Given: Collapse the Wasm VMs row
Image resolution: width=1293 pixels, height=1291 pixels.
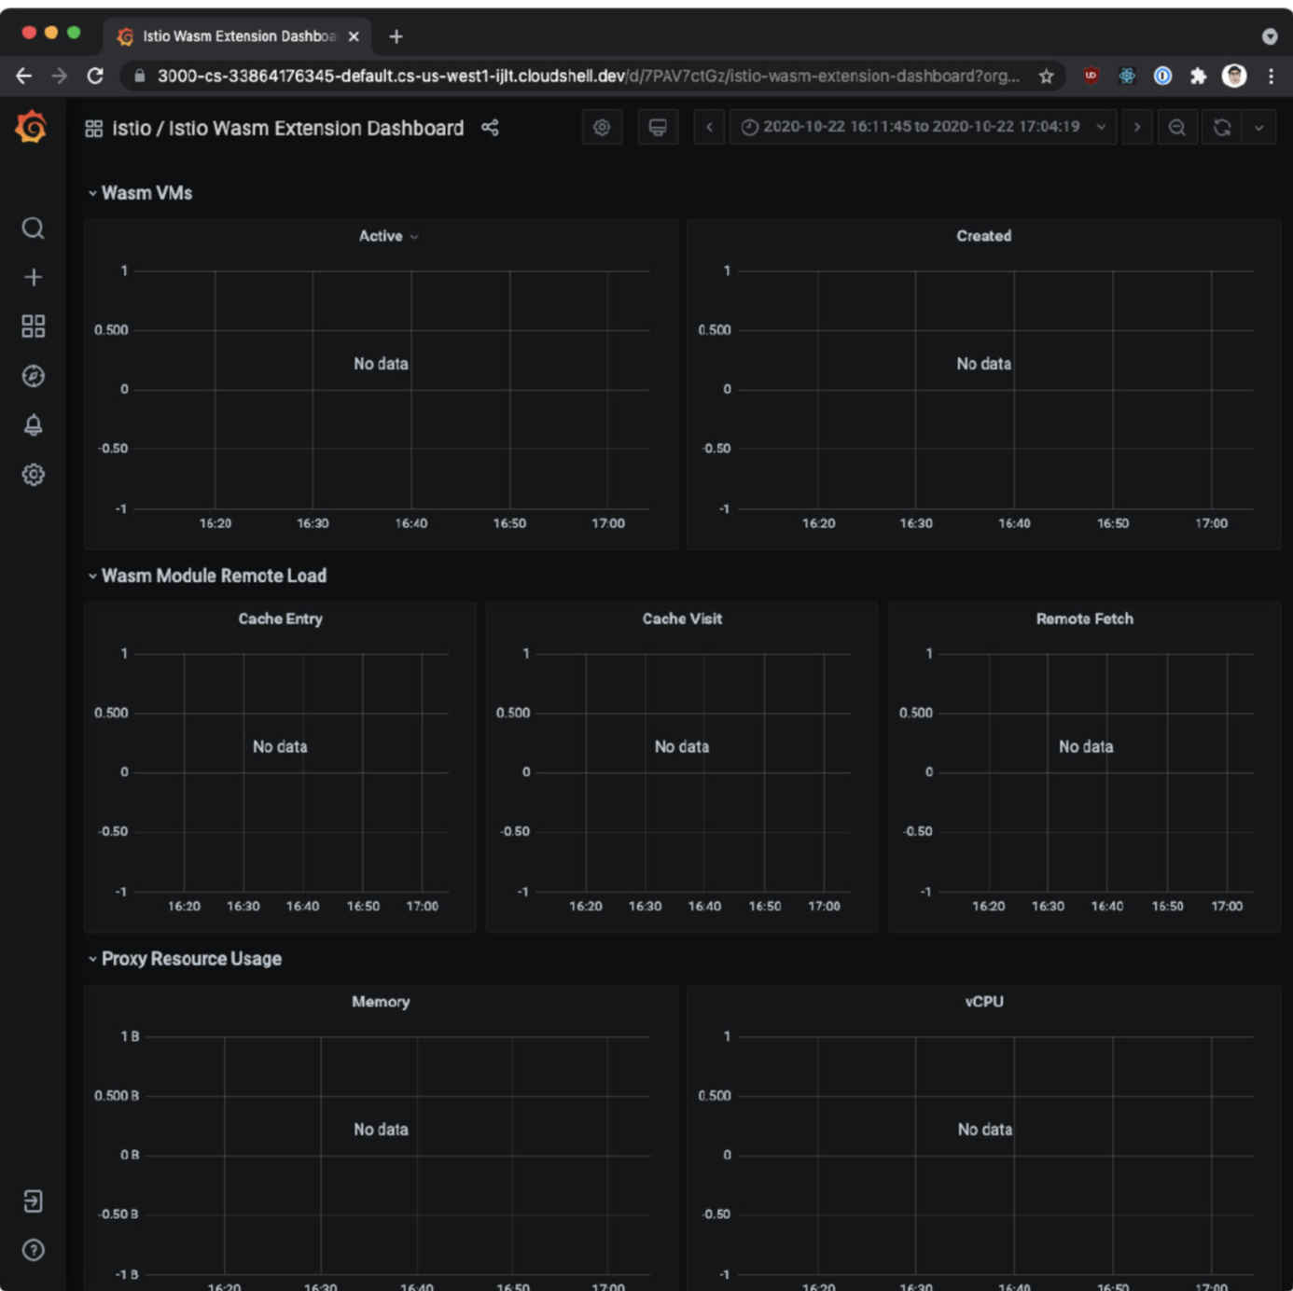Looking at the screenshot, I should click(92, 193).
